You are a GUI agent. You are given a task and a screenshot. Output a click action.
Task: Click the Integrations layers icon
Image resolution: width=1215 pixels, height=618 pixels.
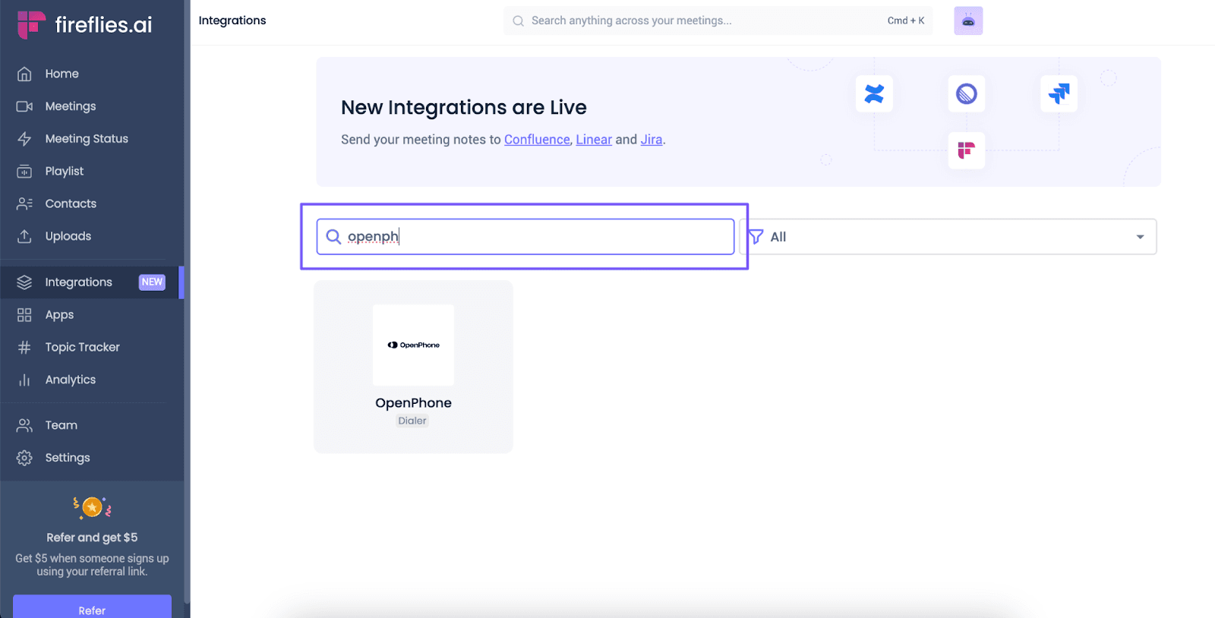(24, 282)
